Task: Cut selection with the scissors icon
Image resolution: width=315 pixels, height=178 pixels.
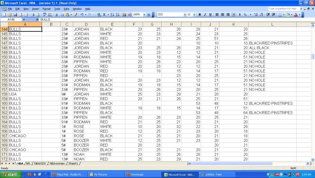Action: click(57, 14)
